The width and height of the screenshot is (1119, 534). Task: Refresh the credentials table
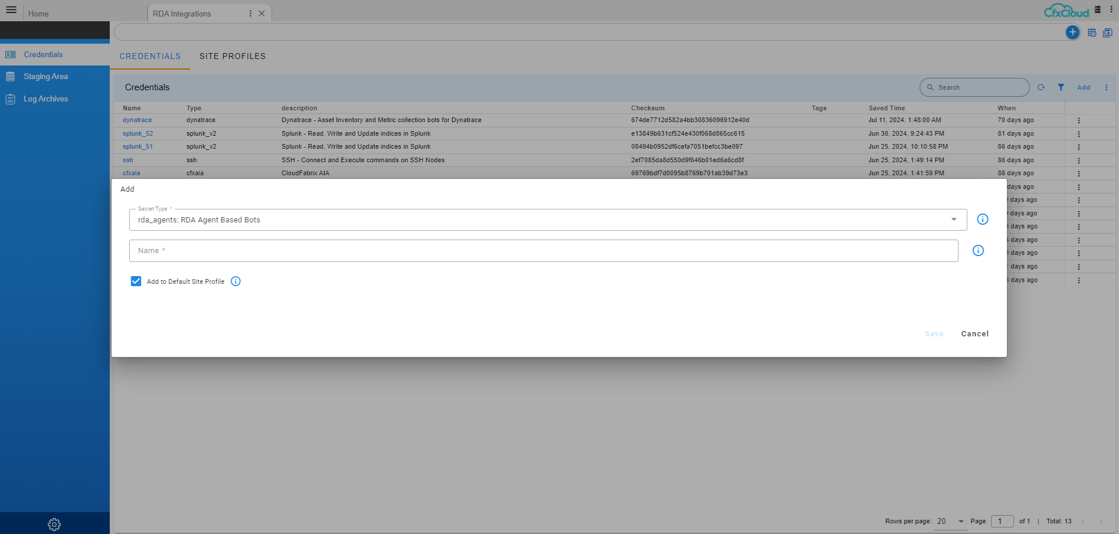[1041, 87]
